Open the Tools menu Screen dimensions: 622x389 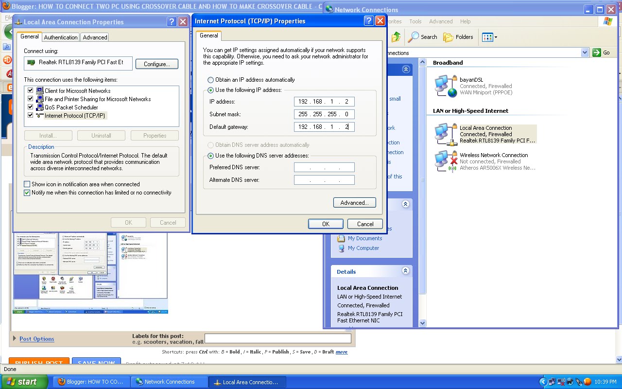click(415, 21)
